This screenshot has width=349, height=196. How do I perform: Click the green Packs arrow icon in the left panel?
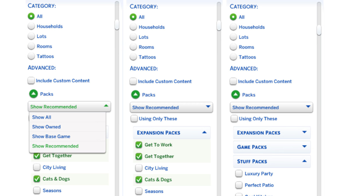[33, 94]
